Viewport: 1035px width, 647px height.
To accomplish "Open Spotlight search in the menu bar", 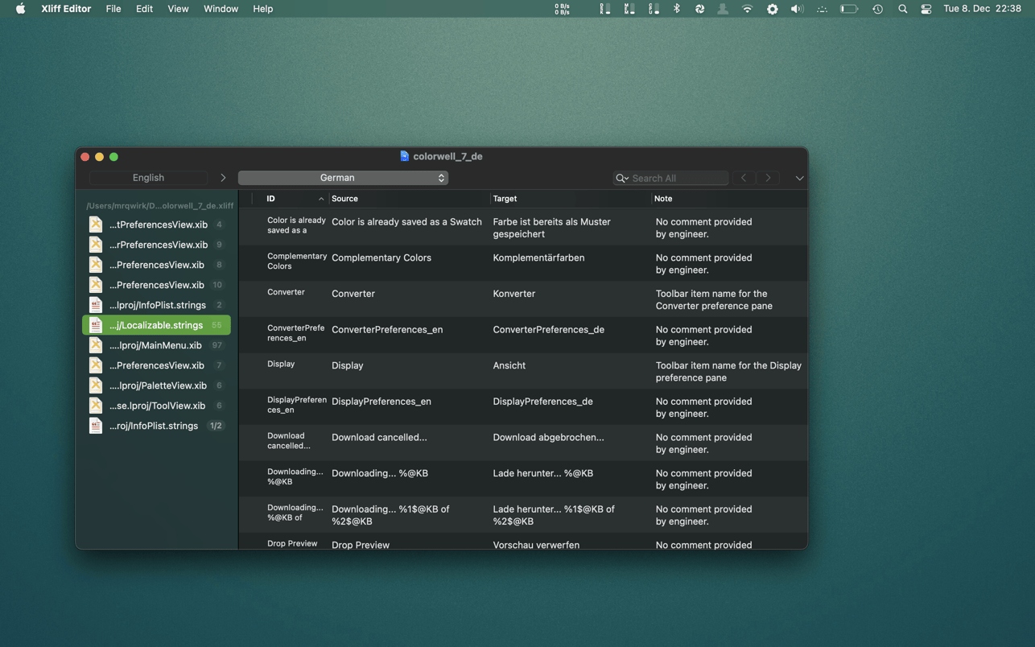I will [902, 9].
